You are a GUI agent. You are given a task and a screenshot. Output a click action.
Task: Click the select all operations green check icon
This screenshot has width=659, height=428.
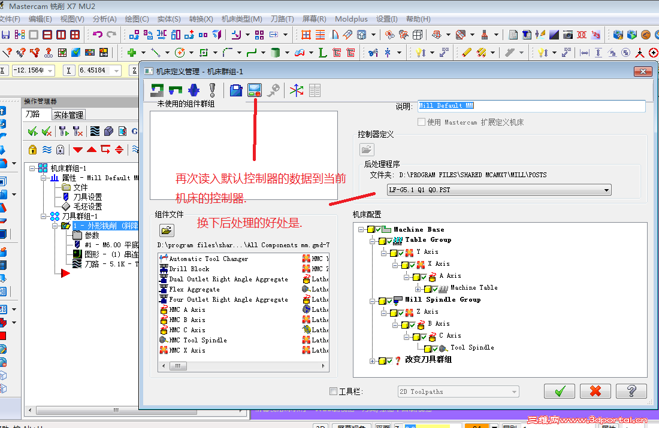32,132
